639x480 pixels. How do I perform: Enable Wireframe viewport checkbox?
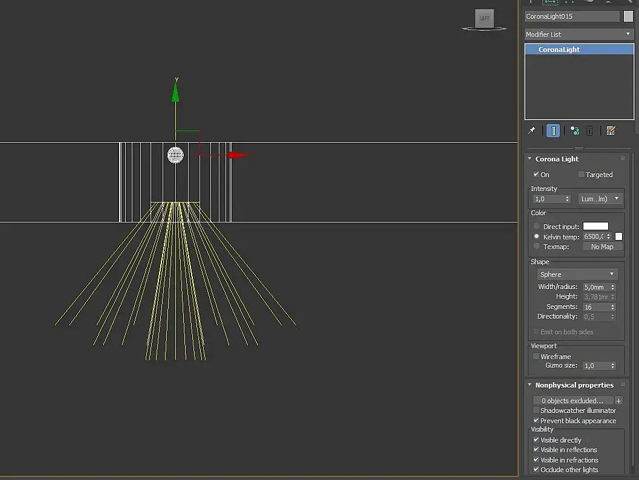pyautogui.click(x=536, y=357)
